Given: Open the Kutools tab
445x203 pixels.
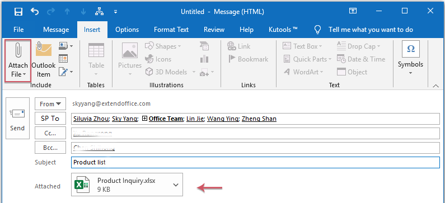Looking at the screenshot, I should coord(283,30).
